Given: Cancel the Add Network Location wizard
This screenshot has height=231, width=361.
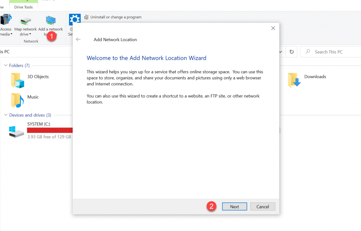Looking at the screenshot, I should (263, 206).
